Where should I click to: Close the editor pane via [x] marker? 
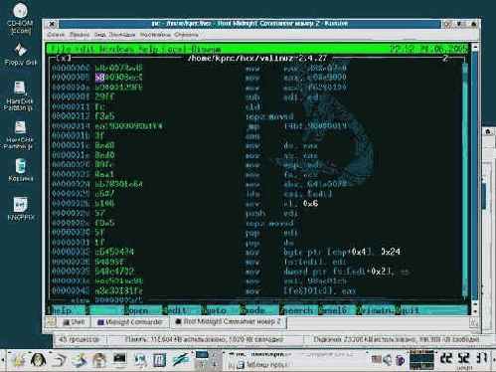(64, 59)
